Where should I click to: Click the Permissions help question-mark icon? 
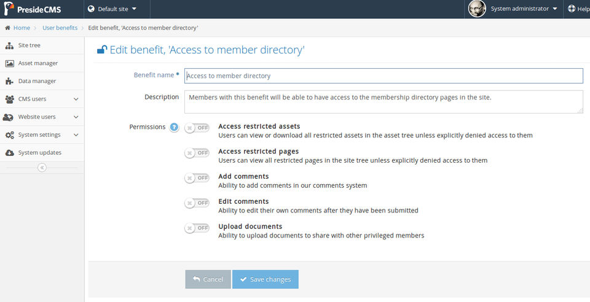[x=174, y=127]
